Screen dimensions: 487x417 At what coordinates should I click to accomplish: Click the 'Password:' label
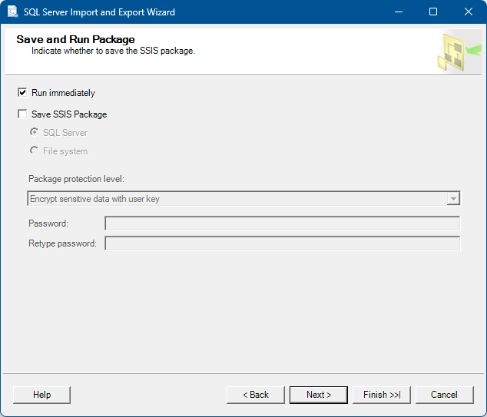[x=48, y=223]
